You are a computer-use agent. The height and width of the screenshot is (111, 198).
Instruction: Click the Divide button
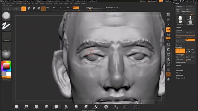pyautogui.click(x=180, y=41)
